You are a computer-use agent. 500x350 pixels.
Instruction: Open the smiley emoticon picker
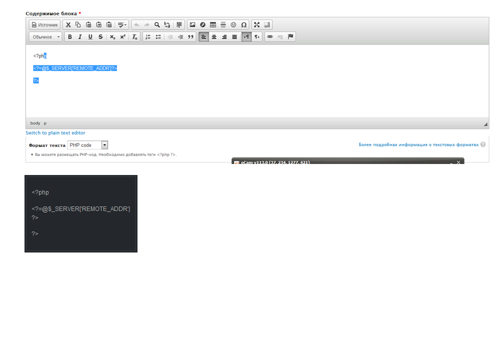[233, 25]
